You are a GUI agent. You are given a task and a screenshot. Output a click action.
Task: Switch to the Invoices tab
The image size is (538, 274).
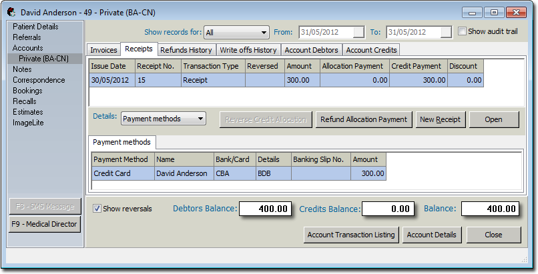103,50
